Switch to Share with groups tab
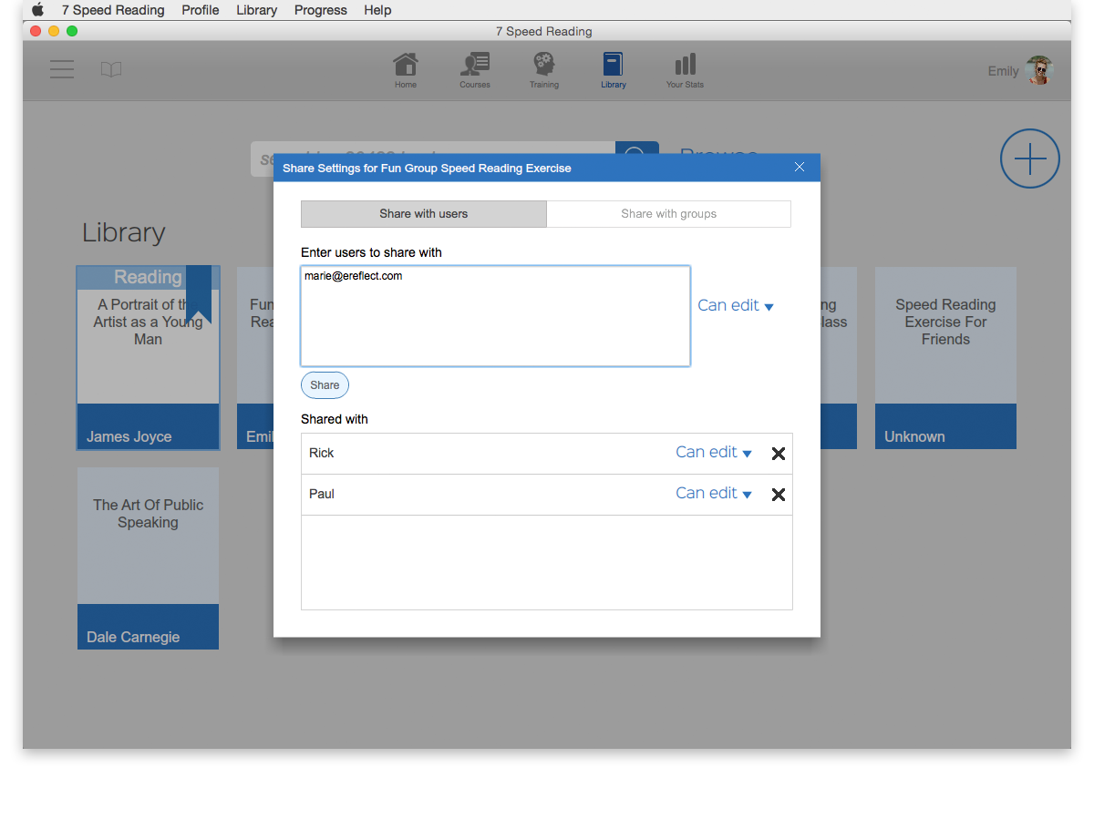 click(669, 214)
